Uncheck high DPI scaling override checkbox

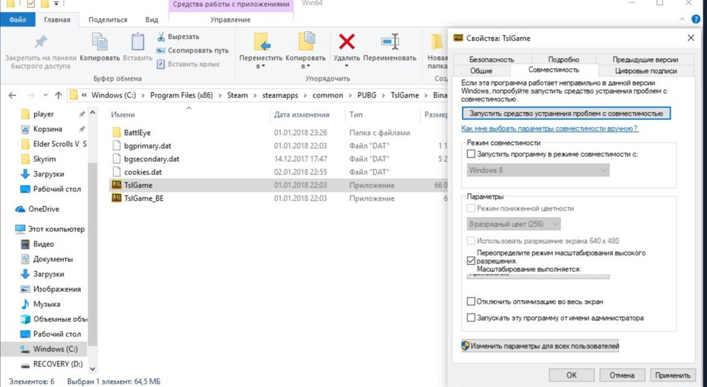tap(471, 261)
